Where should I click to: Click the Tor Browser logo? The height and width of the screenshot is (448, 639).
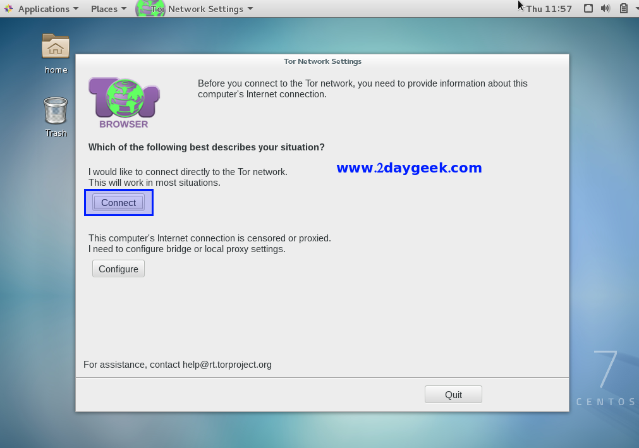click(x=124, y=102)
